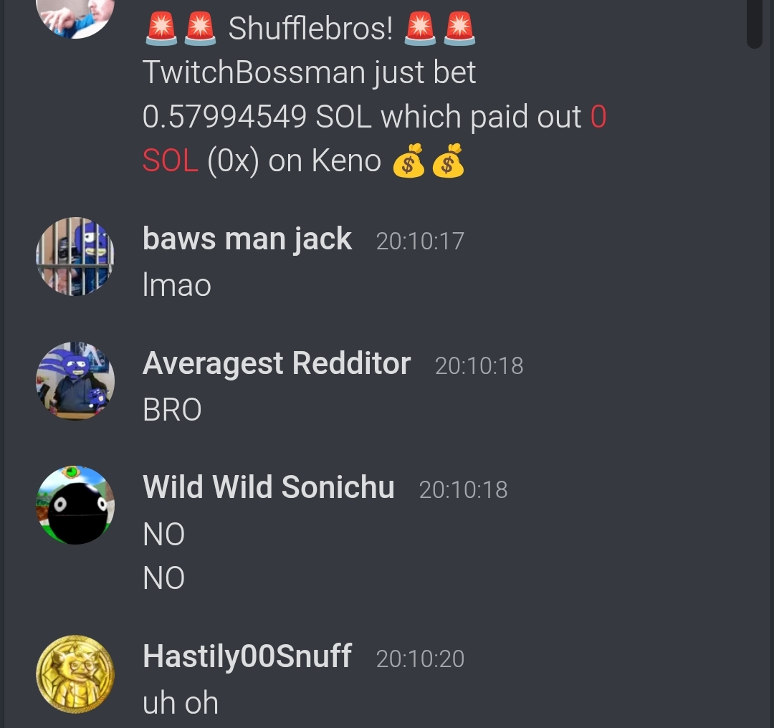The image size is (774, 728).
Task: View Wild Wild Sonichu's black ball avatar
Action: [75, 505]
